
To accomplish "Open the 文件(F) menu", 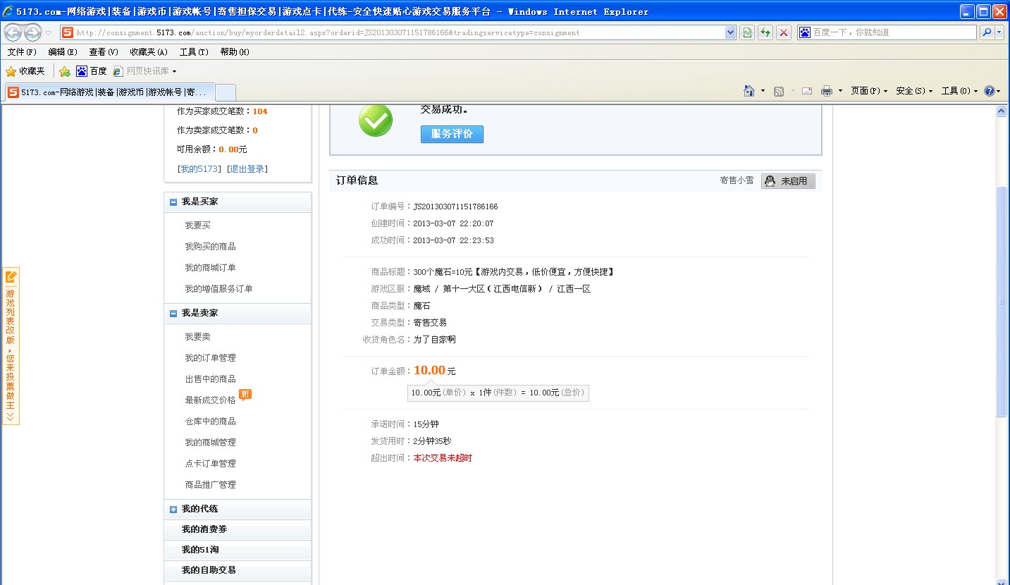I will point(22,52).
